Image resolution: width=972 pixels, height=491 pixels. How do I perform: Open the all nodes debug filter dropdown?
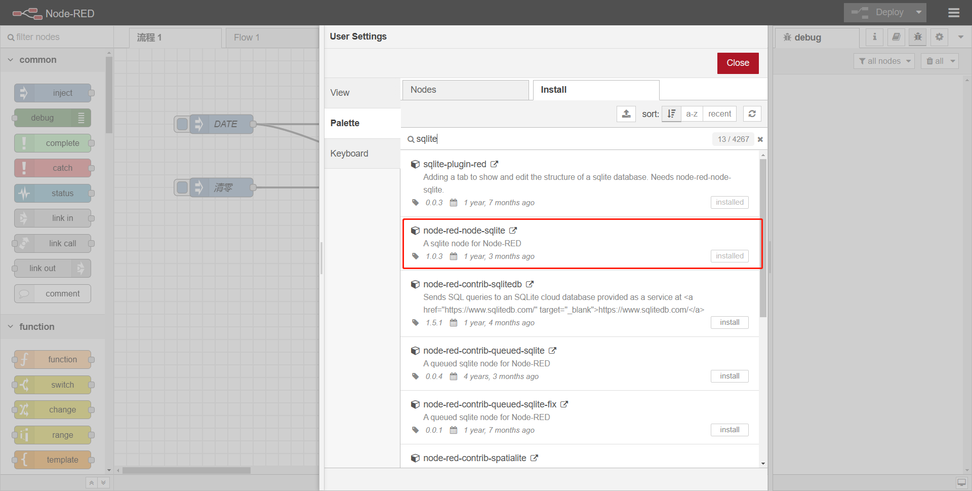(x=884, y=61)
